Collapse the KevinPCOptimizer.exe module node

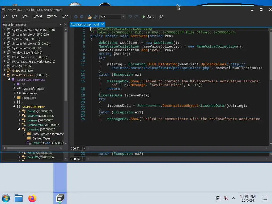[9, 79]
